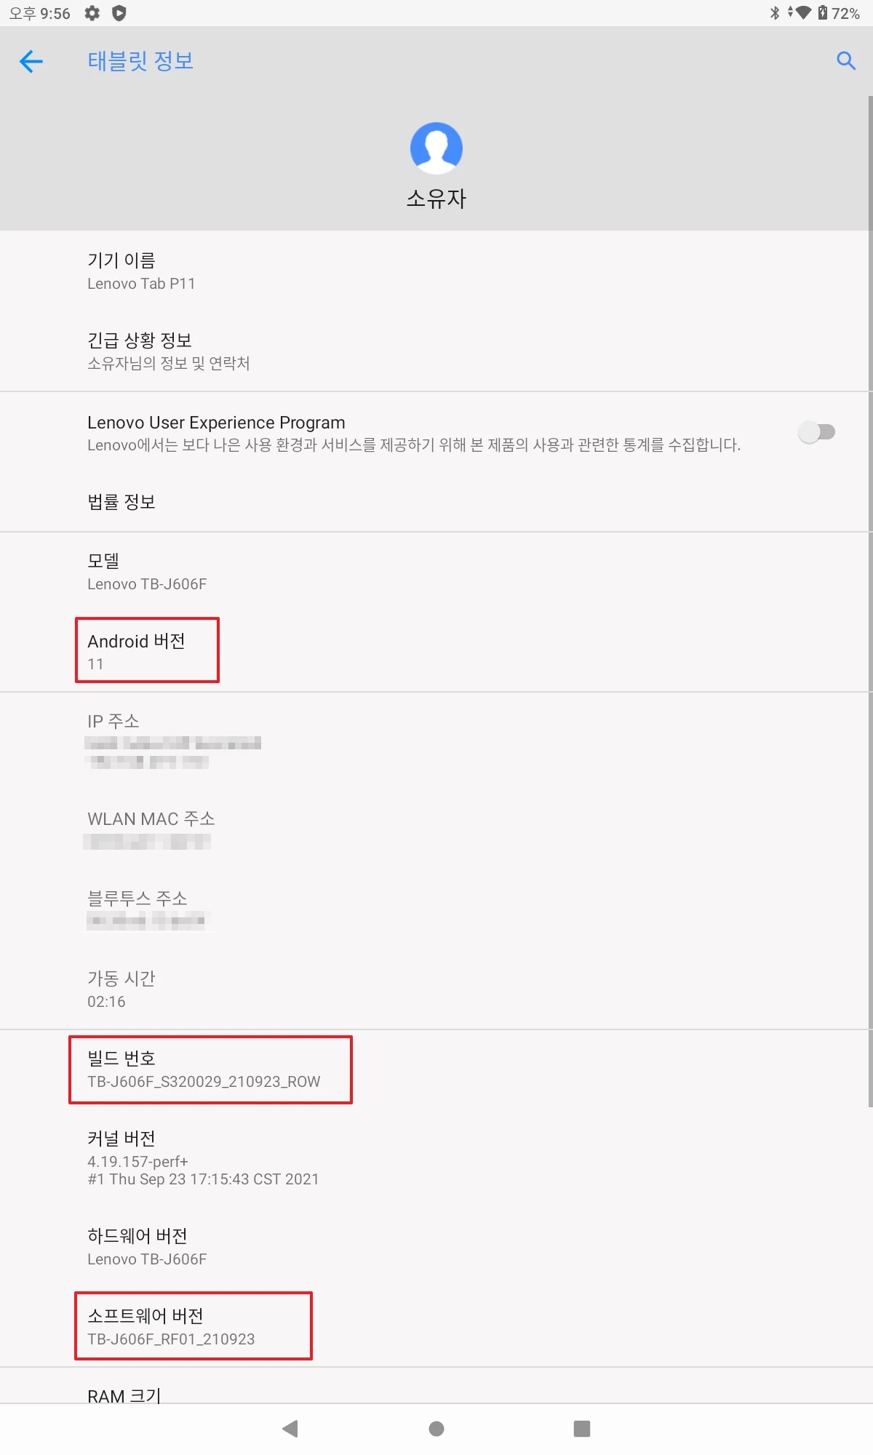The image size is (873, 1455).
Task: Tap 하드웨어 버전 entry
Action: point(436,1247)
